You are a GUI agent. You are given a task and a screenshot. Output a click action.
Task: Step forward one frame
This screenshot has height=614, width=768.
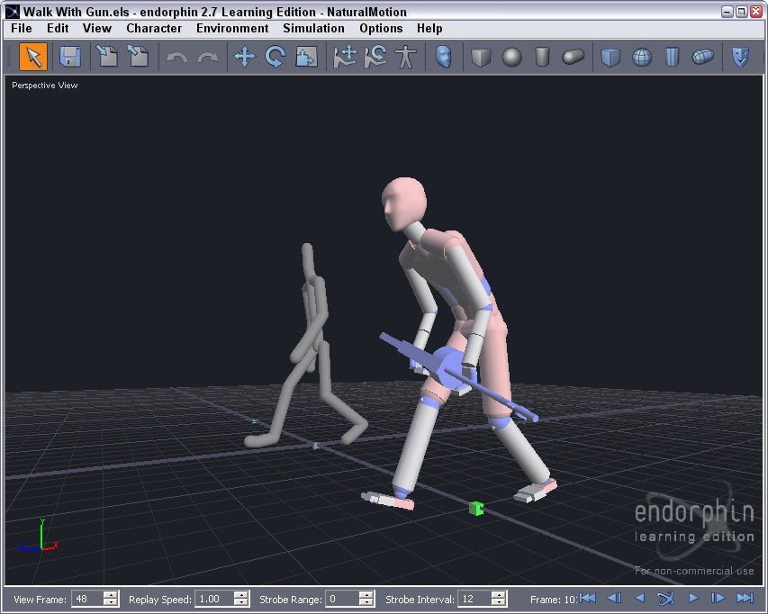point(718,598)
